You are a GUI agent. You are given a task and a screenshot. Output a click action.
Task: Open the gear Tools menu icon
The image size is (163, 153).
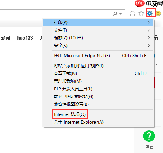150,13
